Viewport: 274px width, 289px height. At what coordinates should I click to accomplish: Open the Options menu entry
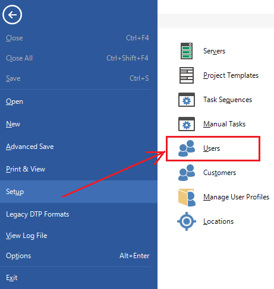click(x=78, y=256)
